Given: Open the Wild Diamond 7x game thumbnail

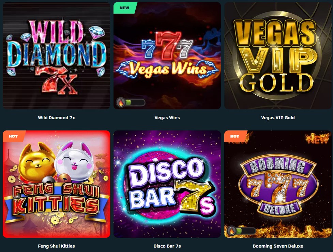Looking at the screenshot, I should 56,56.
